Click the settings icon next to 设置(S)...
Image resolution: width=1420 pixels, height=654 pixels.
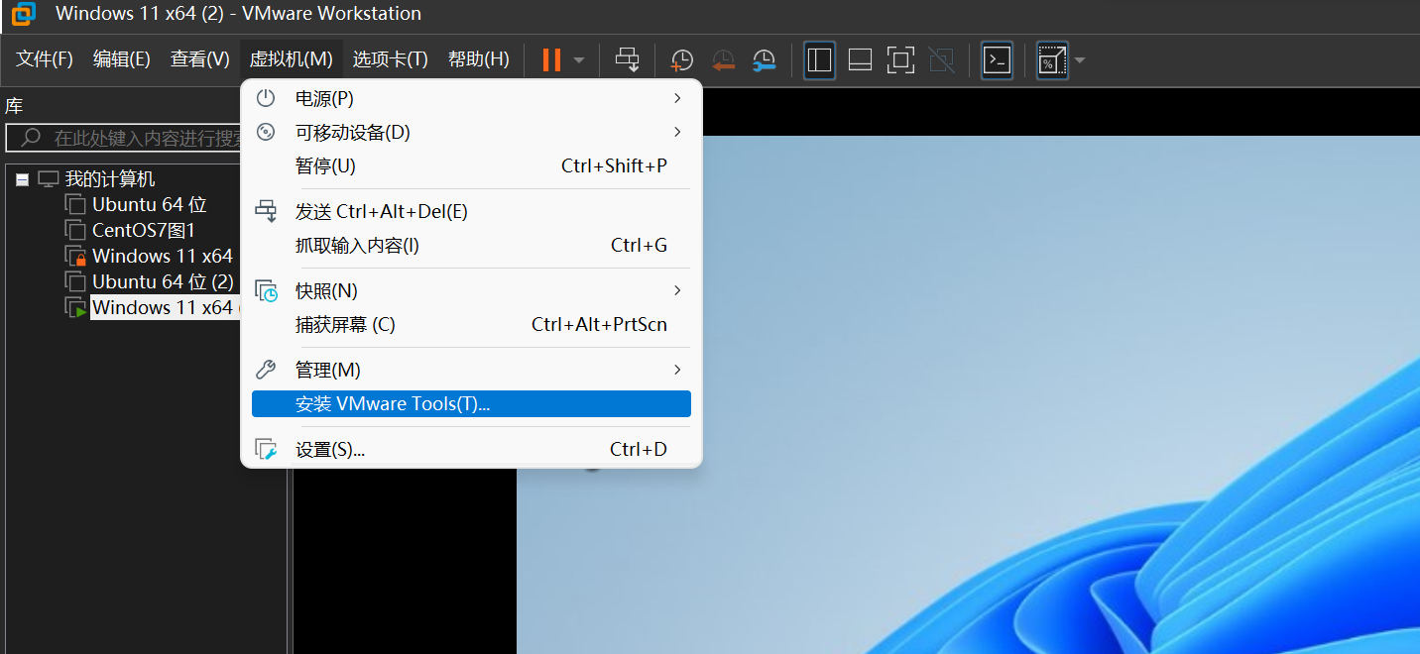[267, 449]
